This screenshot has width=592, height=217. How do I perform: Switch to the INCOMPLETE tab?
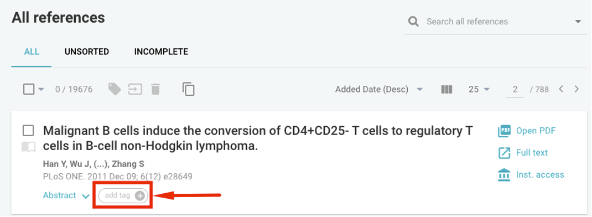(x=161, y=51)
